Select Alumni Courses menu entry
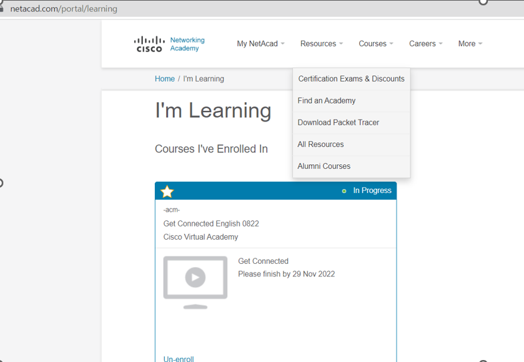This screenshot has width=524, height=362. [x=351, y=166]
